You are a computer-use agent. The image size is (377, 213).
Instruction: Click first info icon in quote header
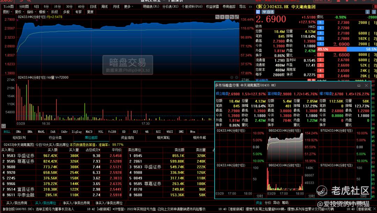[367, 12]
